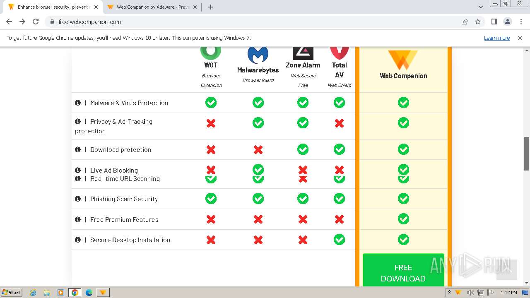Click the Download protection label

pyautogui.click(x=120, y=149)
